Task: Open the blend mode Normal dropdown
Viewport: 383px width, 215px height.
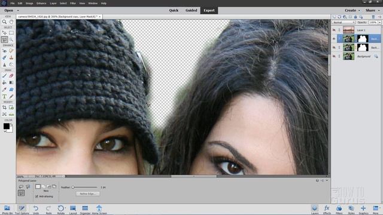Action: pyautogui.click(x=344, y=22)
